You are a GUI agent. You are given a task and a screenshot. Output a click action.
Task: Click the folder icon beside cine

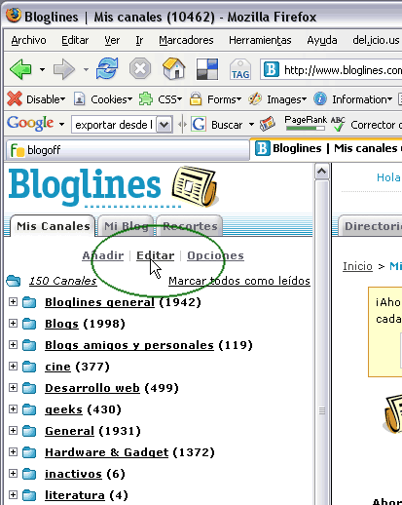coord(29,367)
